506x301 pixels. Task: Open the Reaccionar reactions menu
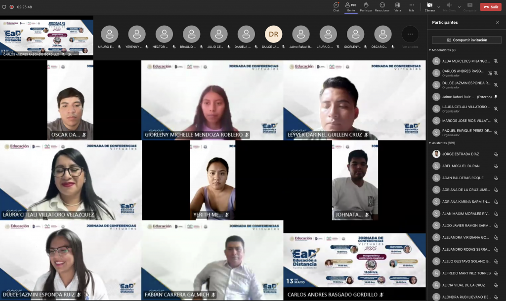(382, 7)
